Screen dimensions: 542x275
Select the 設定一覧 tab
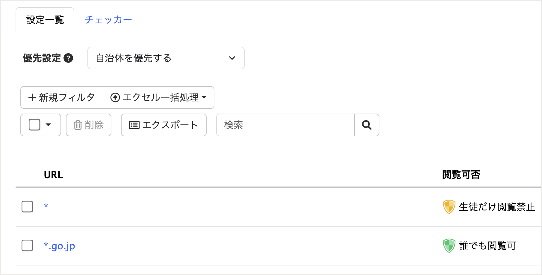tap(45, 20)
